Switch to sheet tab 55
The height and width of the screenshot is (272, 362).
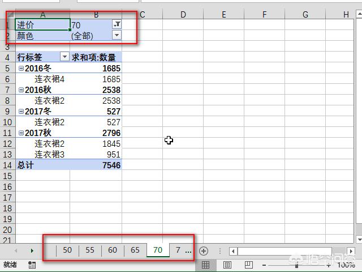click(x=90, y=250)
